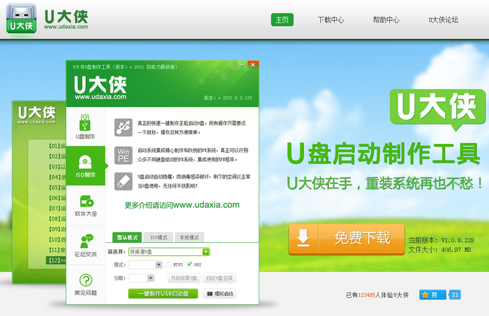This screenshot has height=316, width=489.
Task: Select the ISO制作 sidebar icon
Action: click(x=86, y=166)
